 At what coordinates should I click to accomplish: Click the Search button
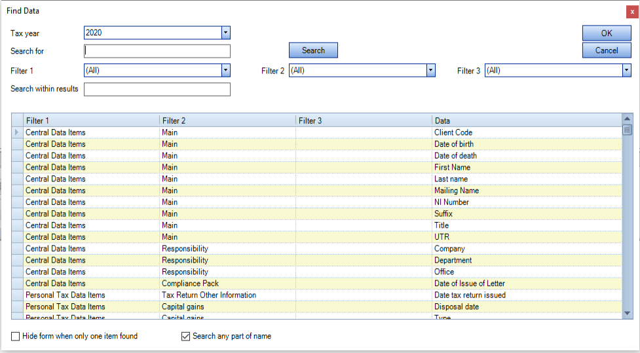click(313, 50)
